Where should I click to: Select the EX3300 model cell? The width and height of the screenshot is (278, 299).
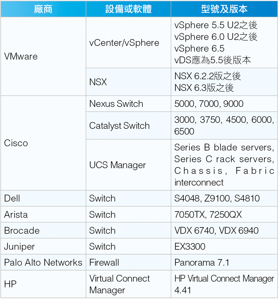point(224,246)
